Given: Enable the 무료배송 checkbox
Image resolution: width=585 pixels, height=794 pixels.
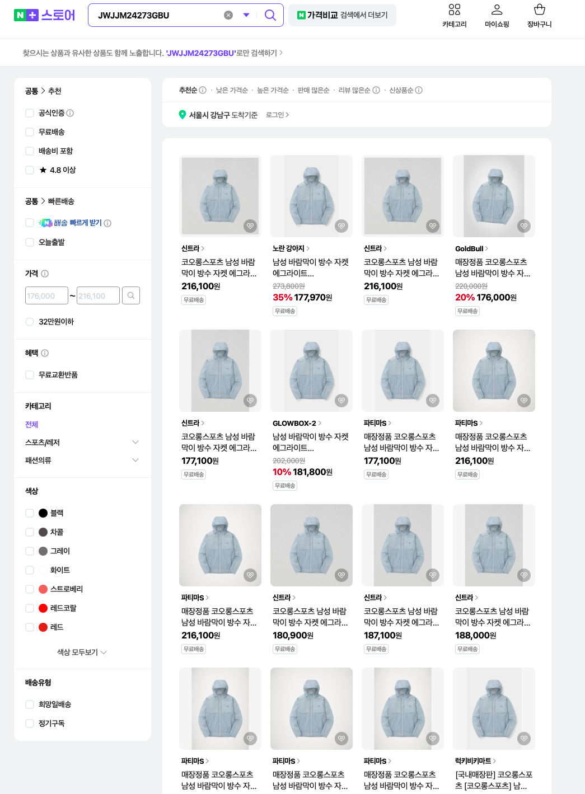Looking at the screenshot, I should [x=30, y=132].
